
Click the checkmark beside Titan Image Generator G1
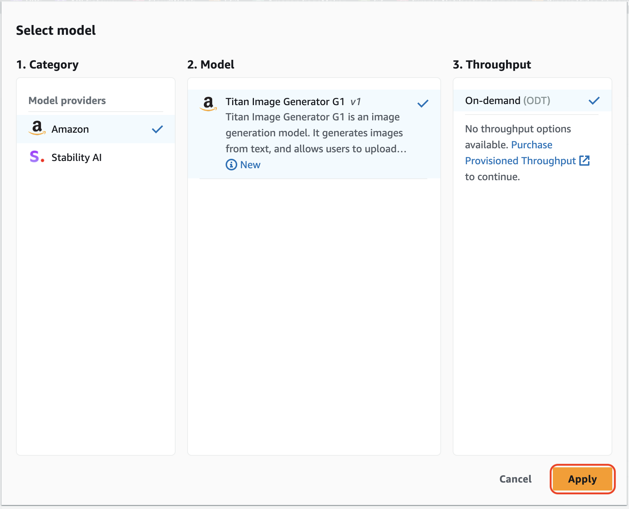tap(423, 104)
